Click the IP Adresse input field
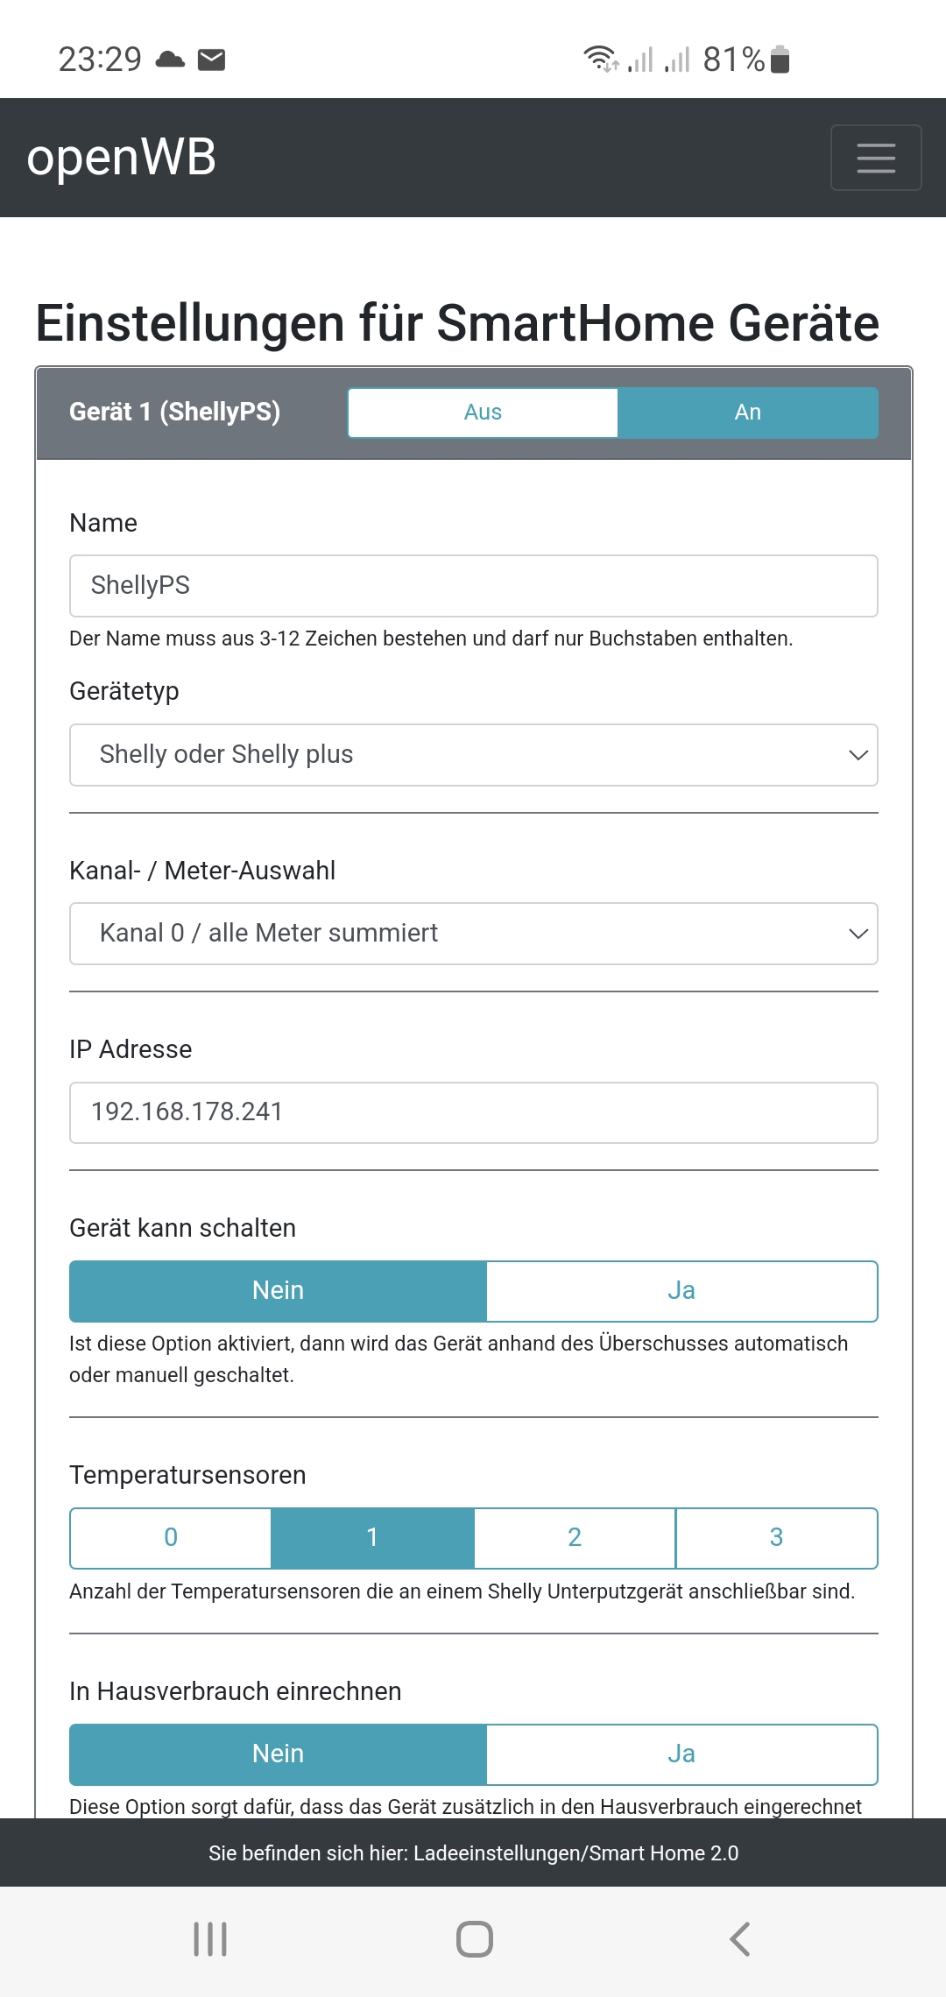 point(473,1112)
